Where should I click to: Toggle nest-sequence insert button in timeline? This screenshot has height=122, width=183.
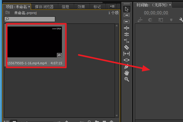140,20
